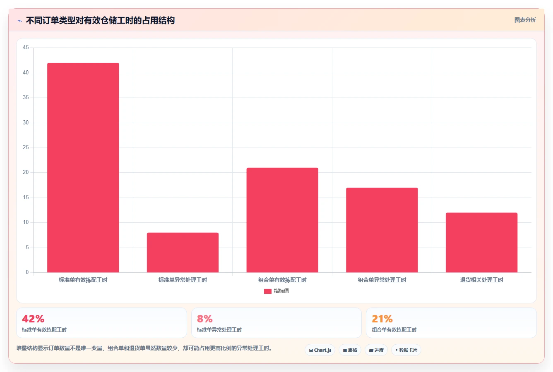553x372 pixels.
Task: Click the y-axis value 45
Action: [26, 48]
